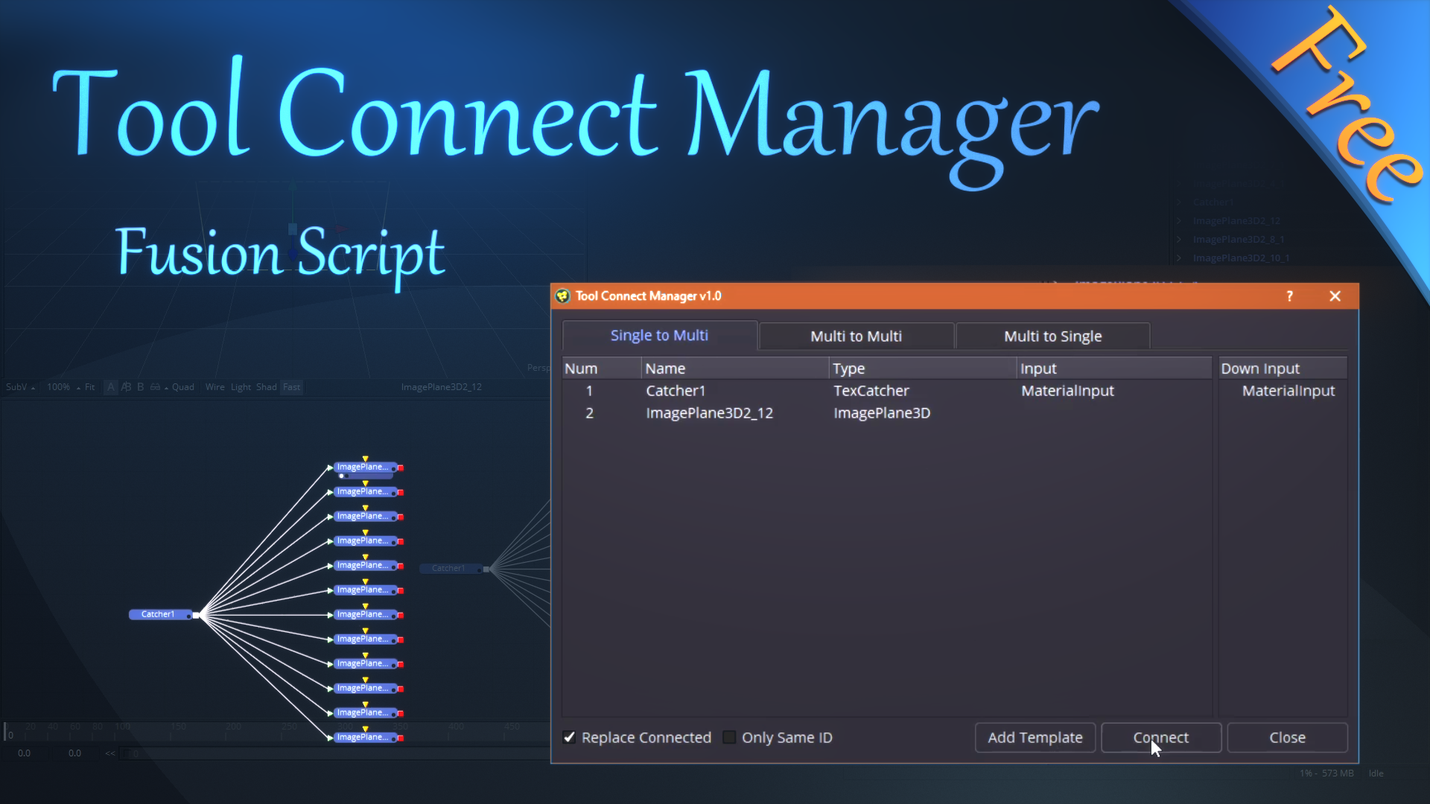Expand the ImagePlane3D2_12 tree entry chevron
This screenshot has width=1430, height=804.
point(1179,220)
